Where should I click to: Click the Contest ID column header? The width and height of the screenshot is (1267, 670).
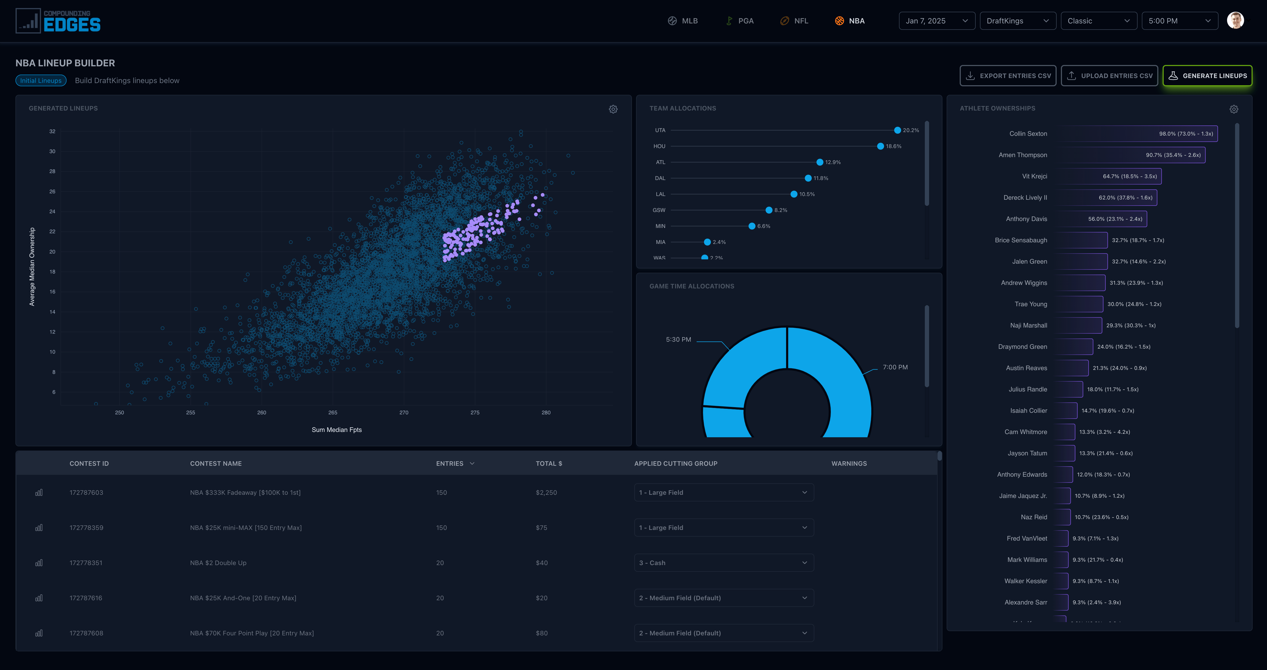click(89, 463)
